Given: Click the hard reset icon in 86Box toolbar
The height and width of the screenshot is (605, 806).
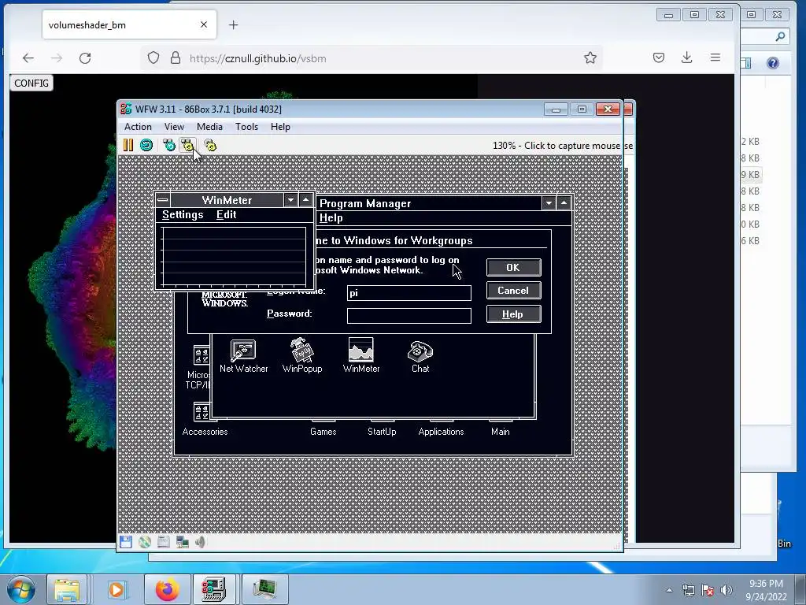Looking at the screenshot, I should pyautogui.click(x=146, y=145).
